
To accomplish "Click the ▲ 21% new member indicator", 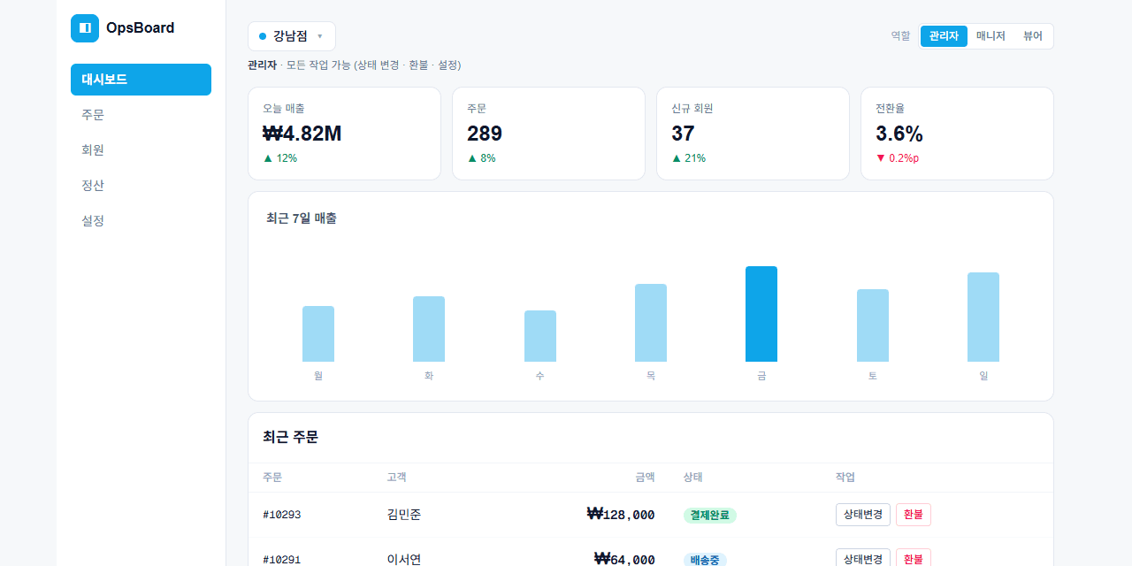I will (689, 158).
